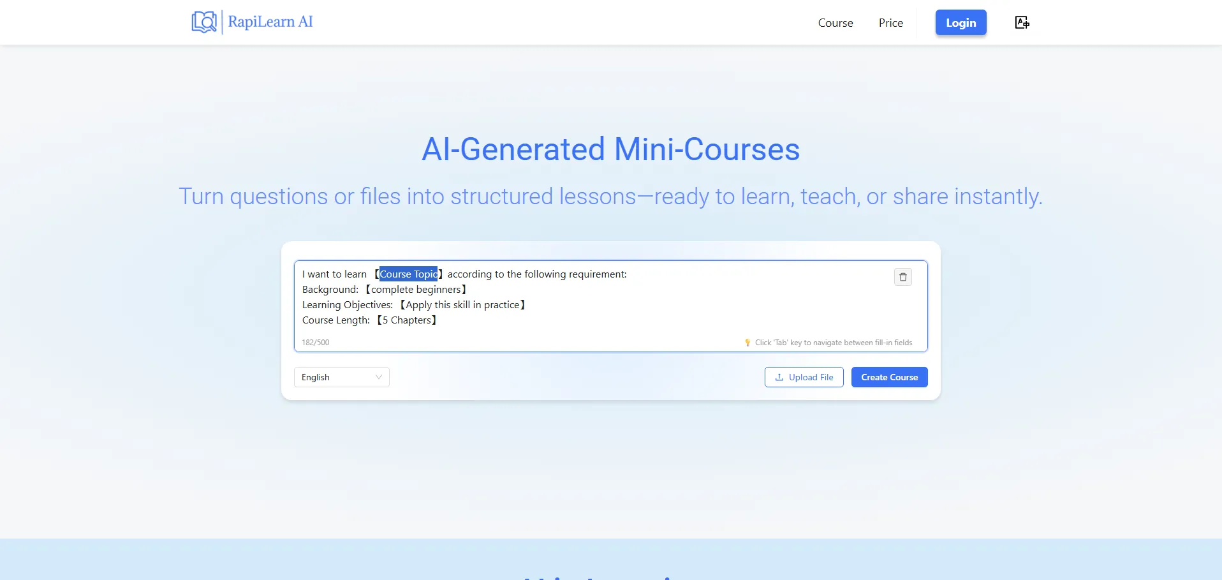This screenshot has height=580, width=1222.
Task: Select the highlighted Course Topic placeholder
Action: [x=408, y=274]
